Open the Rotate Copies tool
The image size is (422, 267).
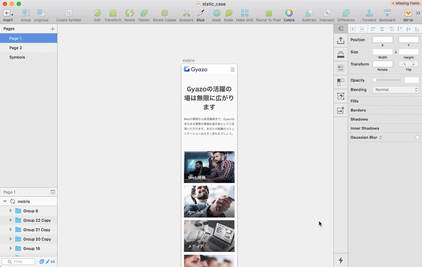164,16
